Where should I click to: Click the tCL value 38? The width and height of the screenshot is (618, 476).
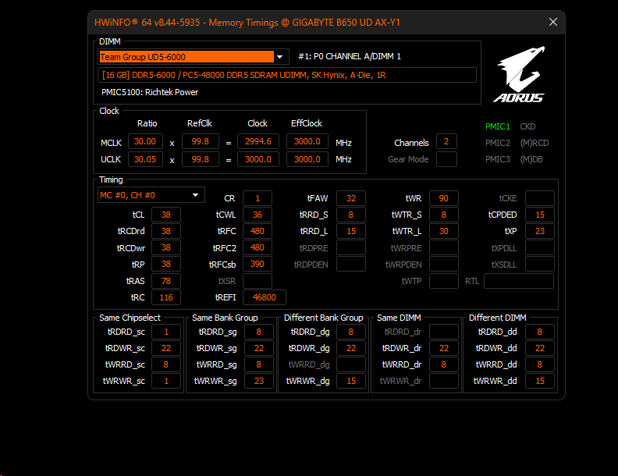166,215
